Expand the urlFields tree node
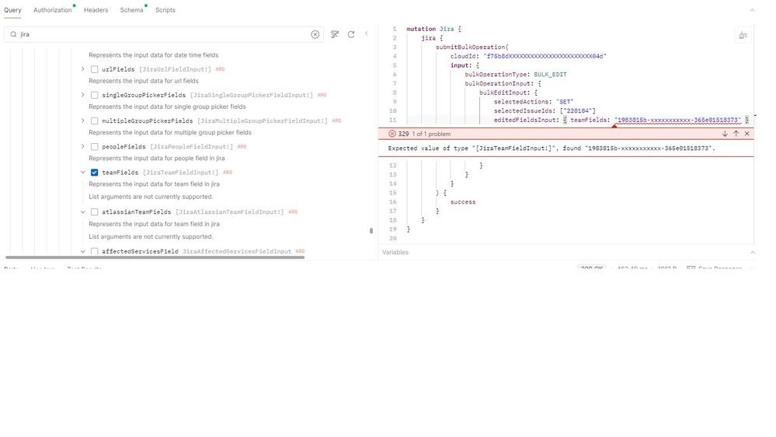776x437 pixels. coord(82,69)
